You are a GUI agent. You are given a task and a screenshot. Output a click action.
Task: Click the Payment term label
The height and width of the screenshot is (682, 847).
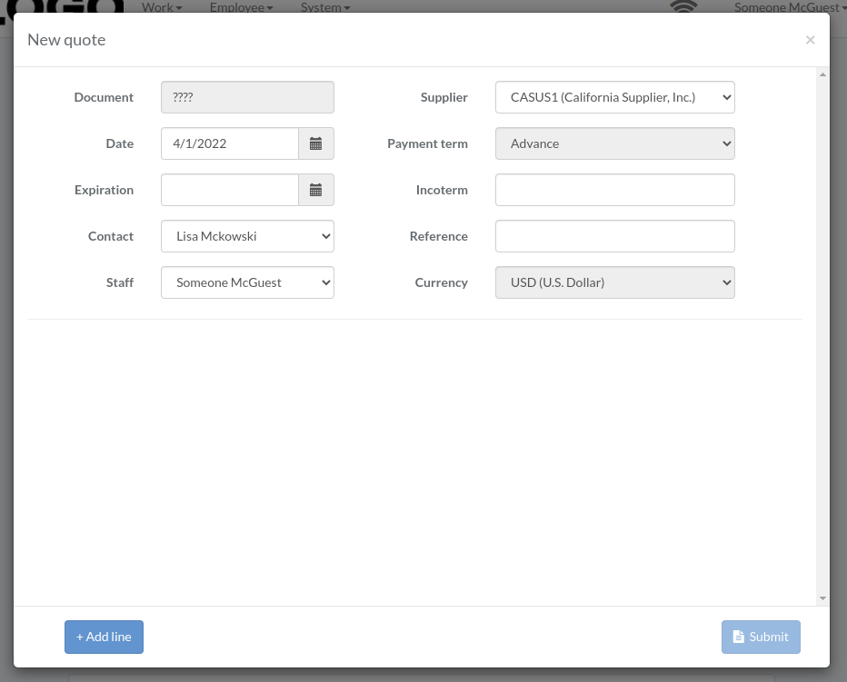coord(427,143)
